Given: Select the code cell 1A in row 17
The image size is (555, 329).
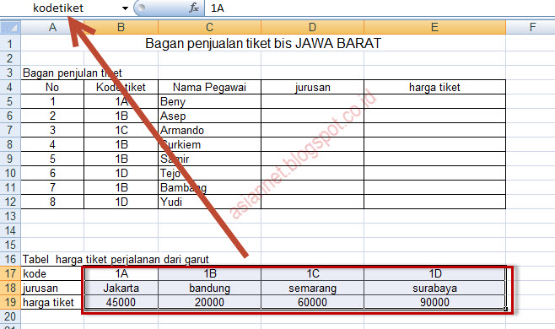Looking at the screenshot, I should (121, 273).
